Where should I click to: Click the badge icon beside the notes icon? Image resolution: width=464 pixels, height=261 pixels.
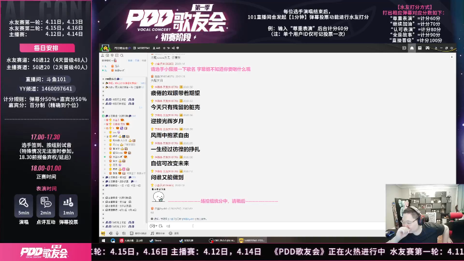point(112,55)
